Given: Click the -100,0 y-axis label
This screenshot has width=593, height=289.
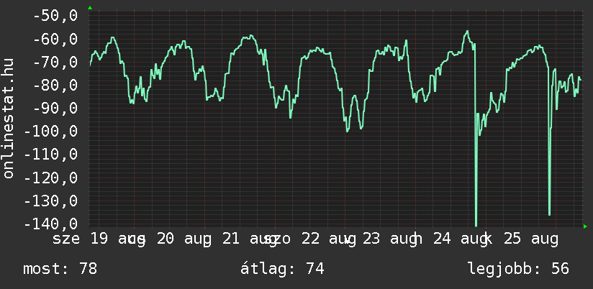Looking at the screenshot, I should (x=50, y=132).
